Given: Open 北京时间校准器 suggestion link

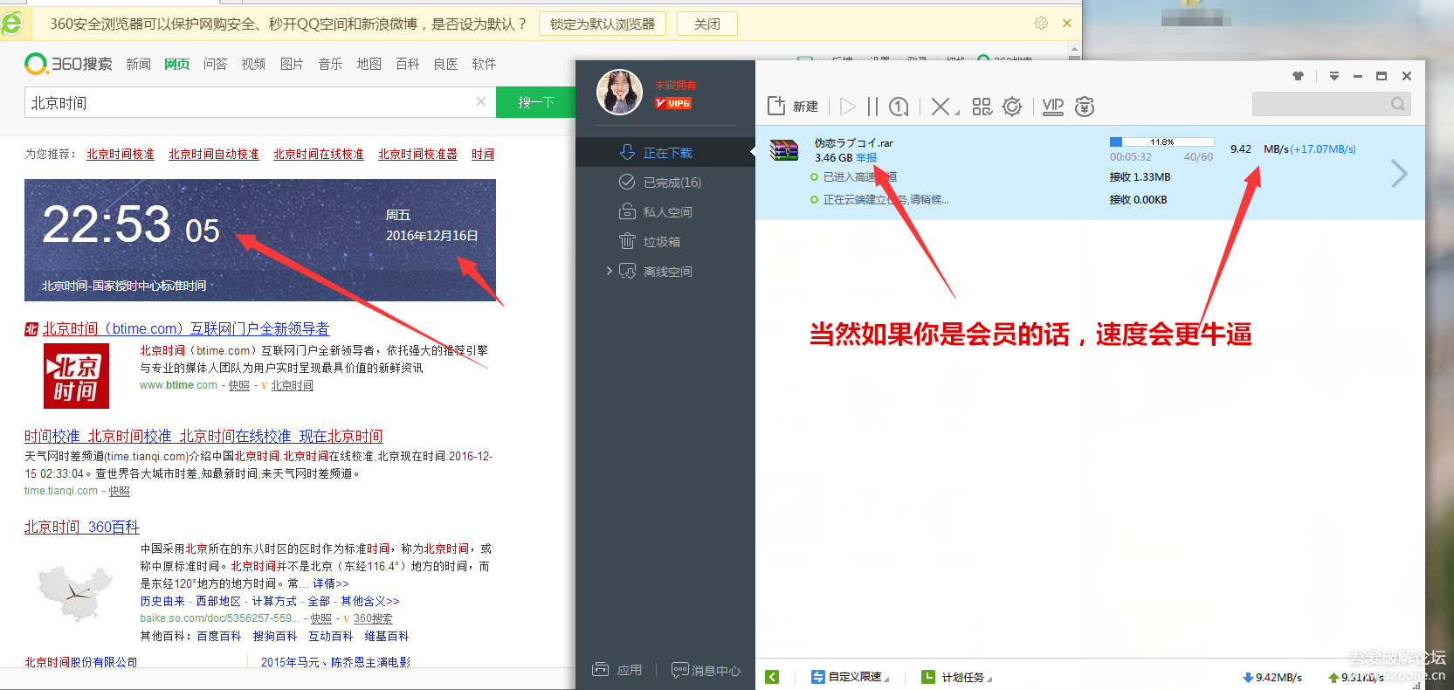Looking at the screenshot, I should pyautogui.click(x=417, y=154).
